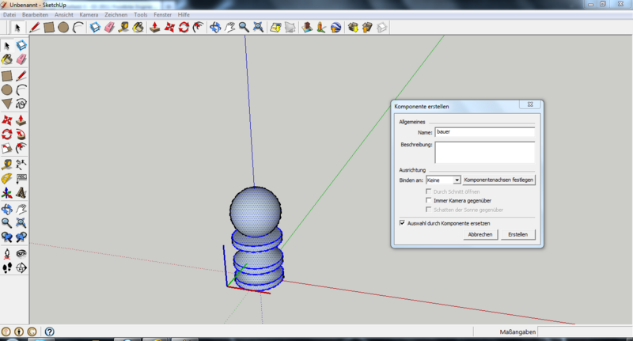Enable 'Immer Kamera gegenüber' checkbox

tap(429, 201)
